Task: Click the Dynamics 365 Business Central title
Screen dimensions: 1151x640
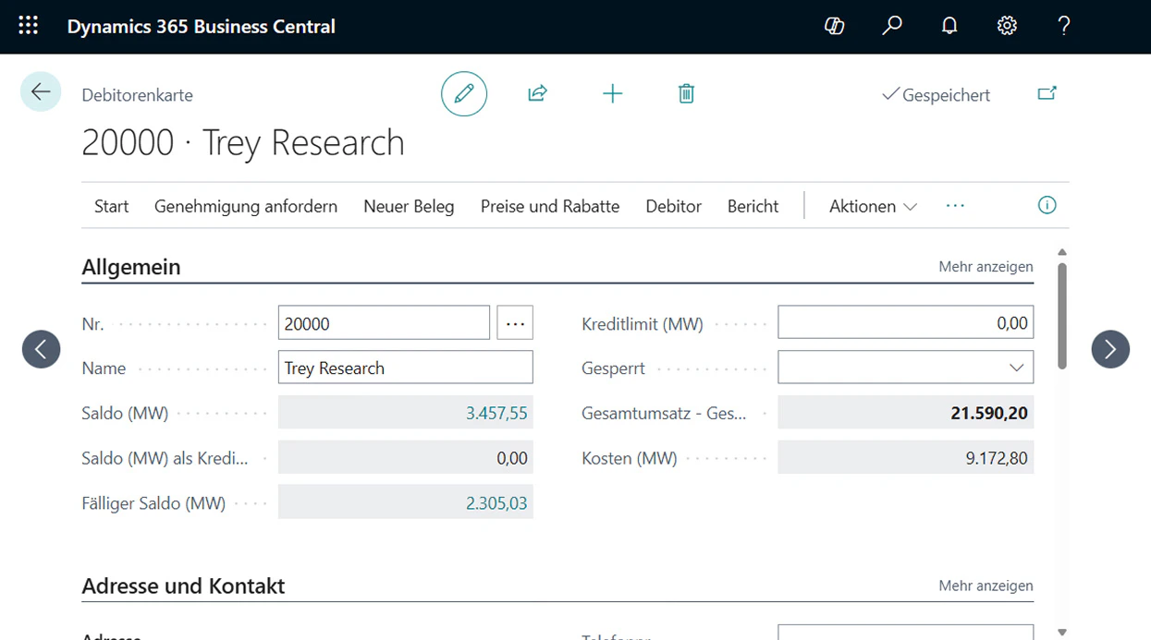Action: (202, 27)
